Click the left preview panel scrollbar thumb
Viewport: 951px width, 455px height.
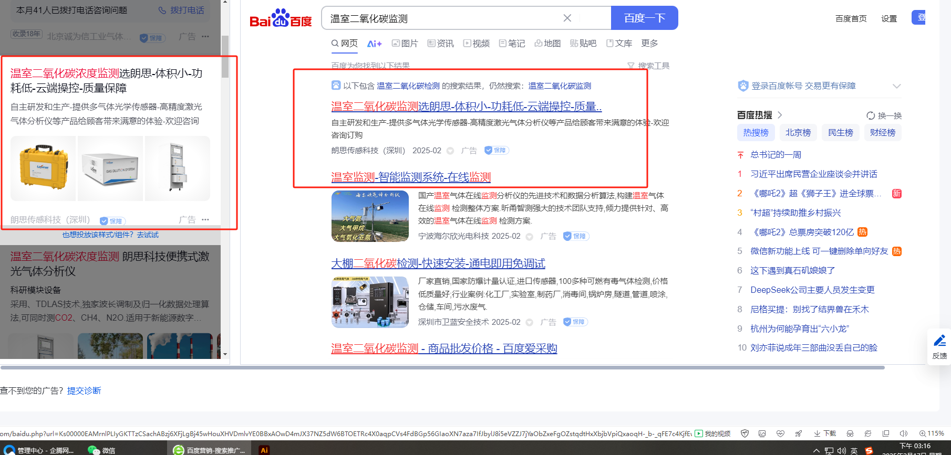[225, 57]
